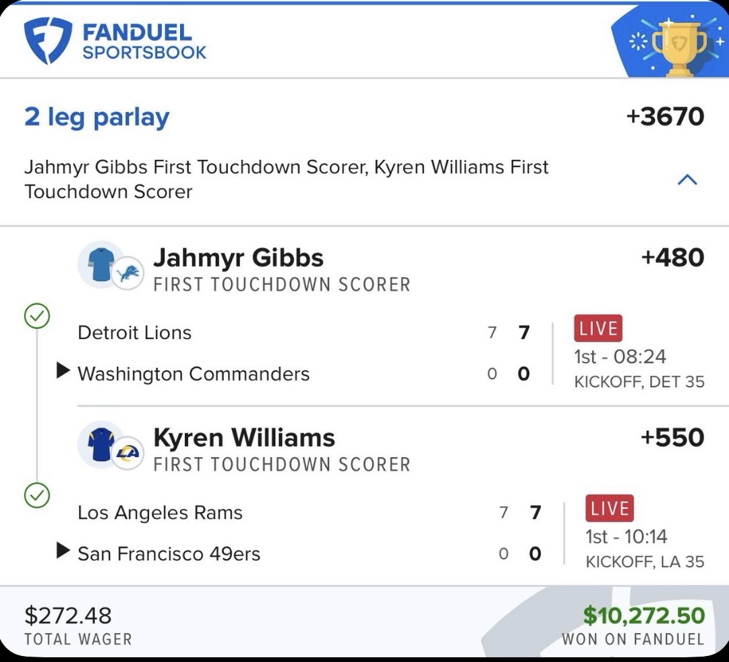Click green checkmark for Jahmyr Gibbs leg
Image resolution: width=729 pixels, height=662 pixels.
36,316
